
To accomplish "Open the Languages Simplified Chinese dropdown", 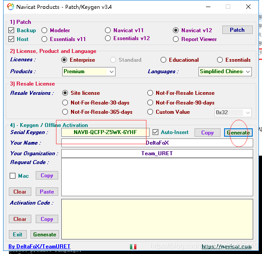I will tap(225, 72).
